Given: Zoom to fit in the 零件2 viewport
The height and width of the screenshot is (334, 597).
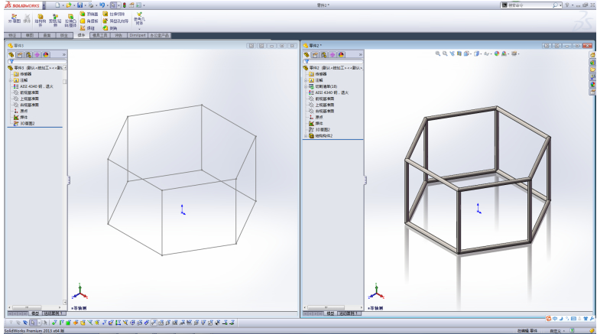Looking at the screenshot, I should [x=438, y=54].
